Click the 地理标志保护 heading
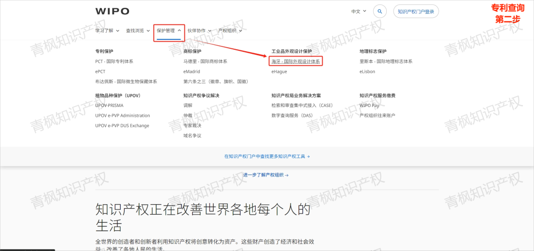Viewport: 534px width, 251px height. [x=373, y=51]
